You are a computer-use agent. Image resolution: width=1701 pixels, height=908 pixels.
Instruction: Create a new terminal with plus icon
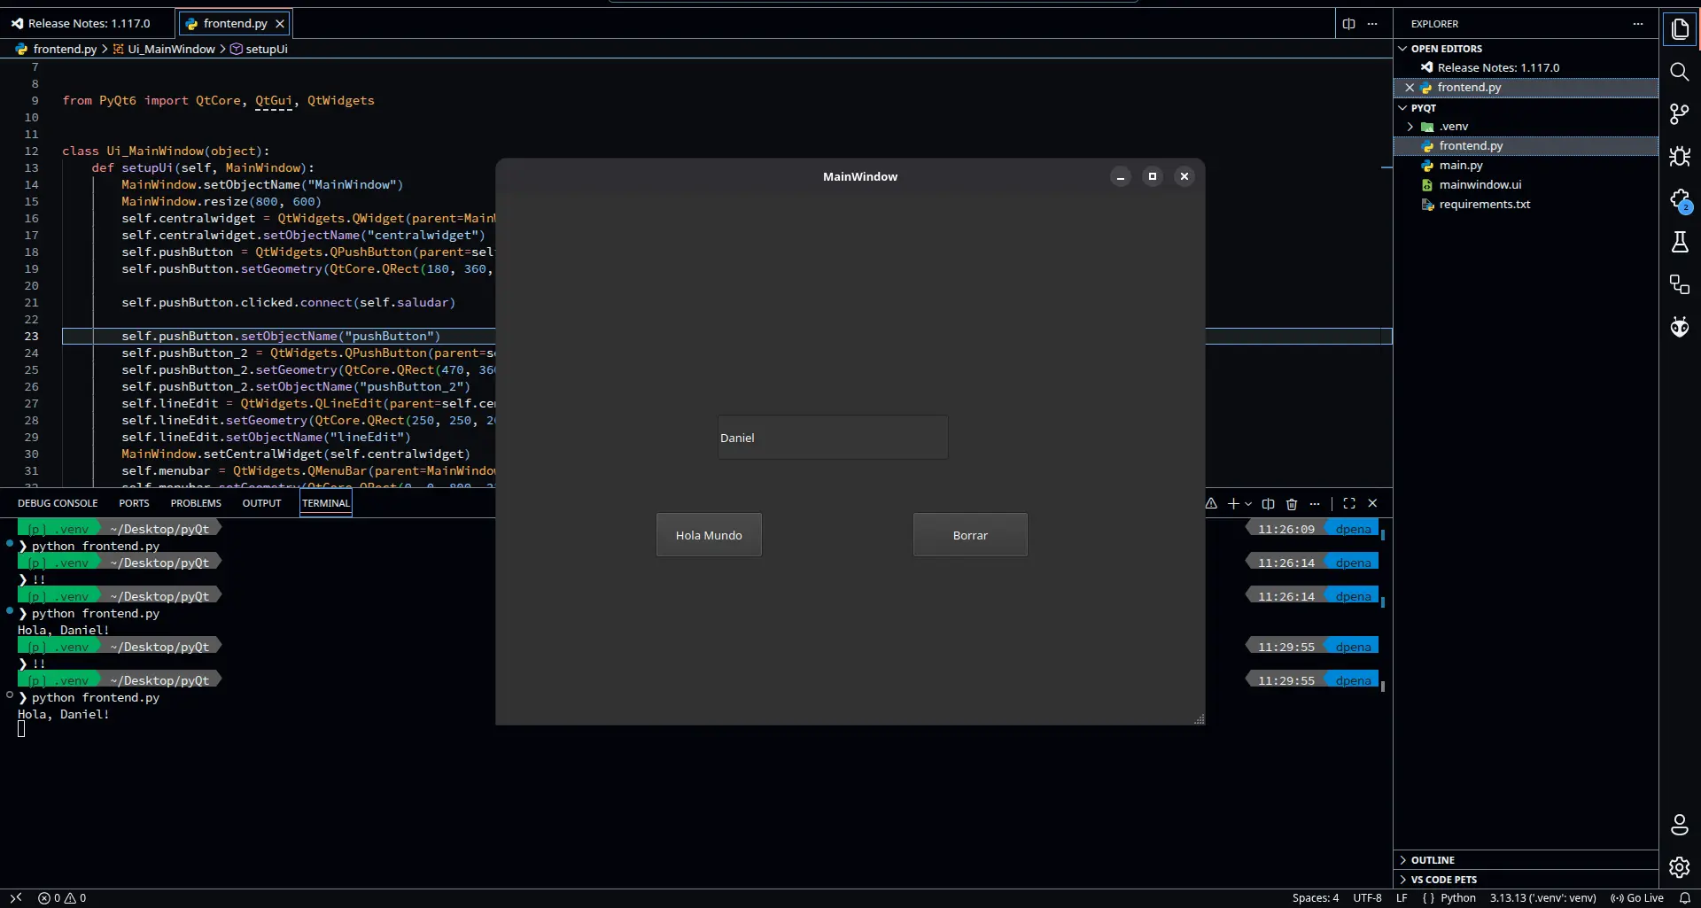coord(1233,503)
